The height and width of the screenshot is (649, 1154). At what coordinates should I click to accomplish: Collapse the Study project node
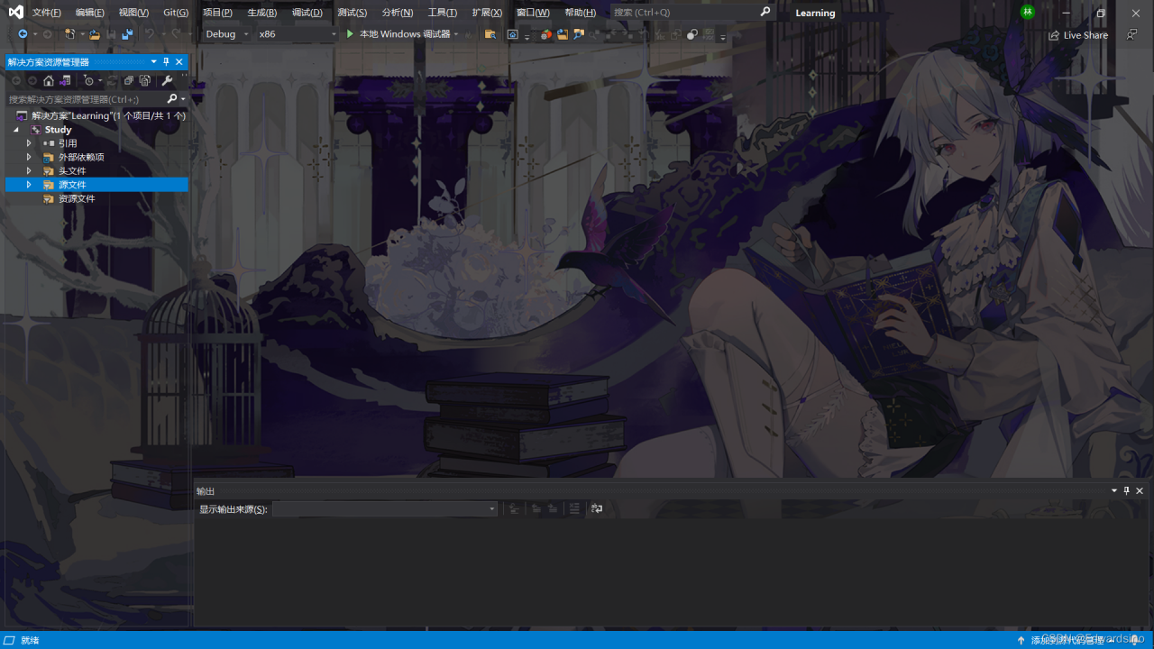pyautogui.click(x=15, y=130)
